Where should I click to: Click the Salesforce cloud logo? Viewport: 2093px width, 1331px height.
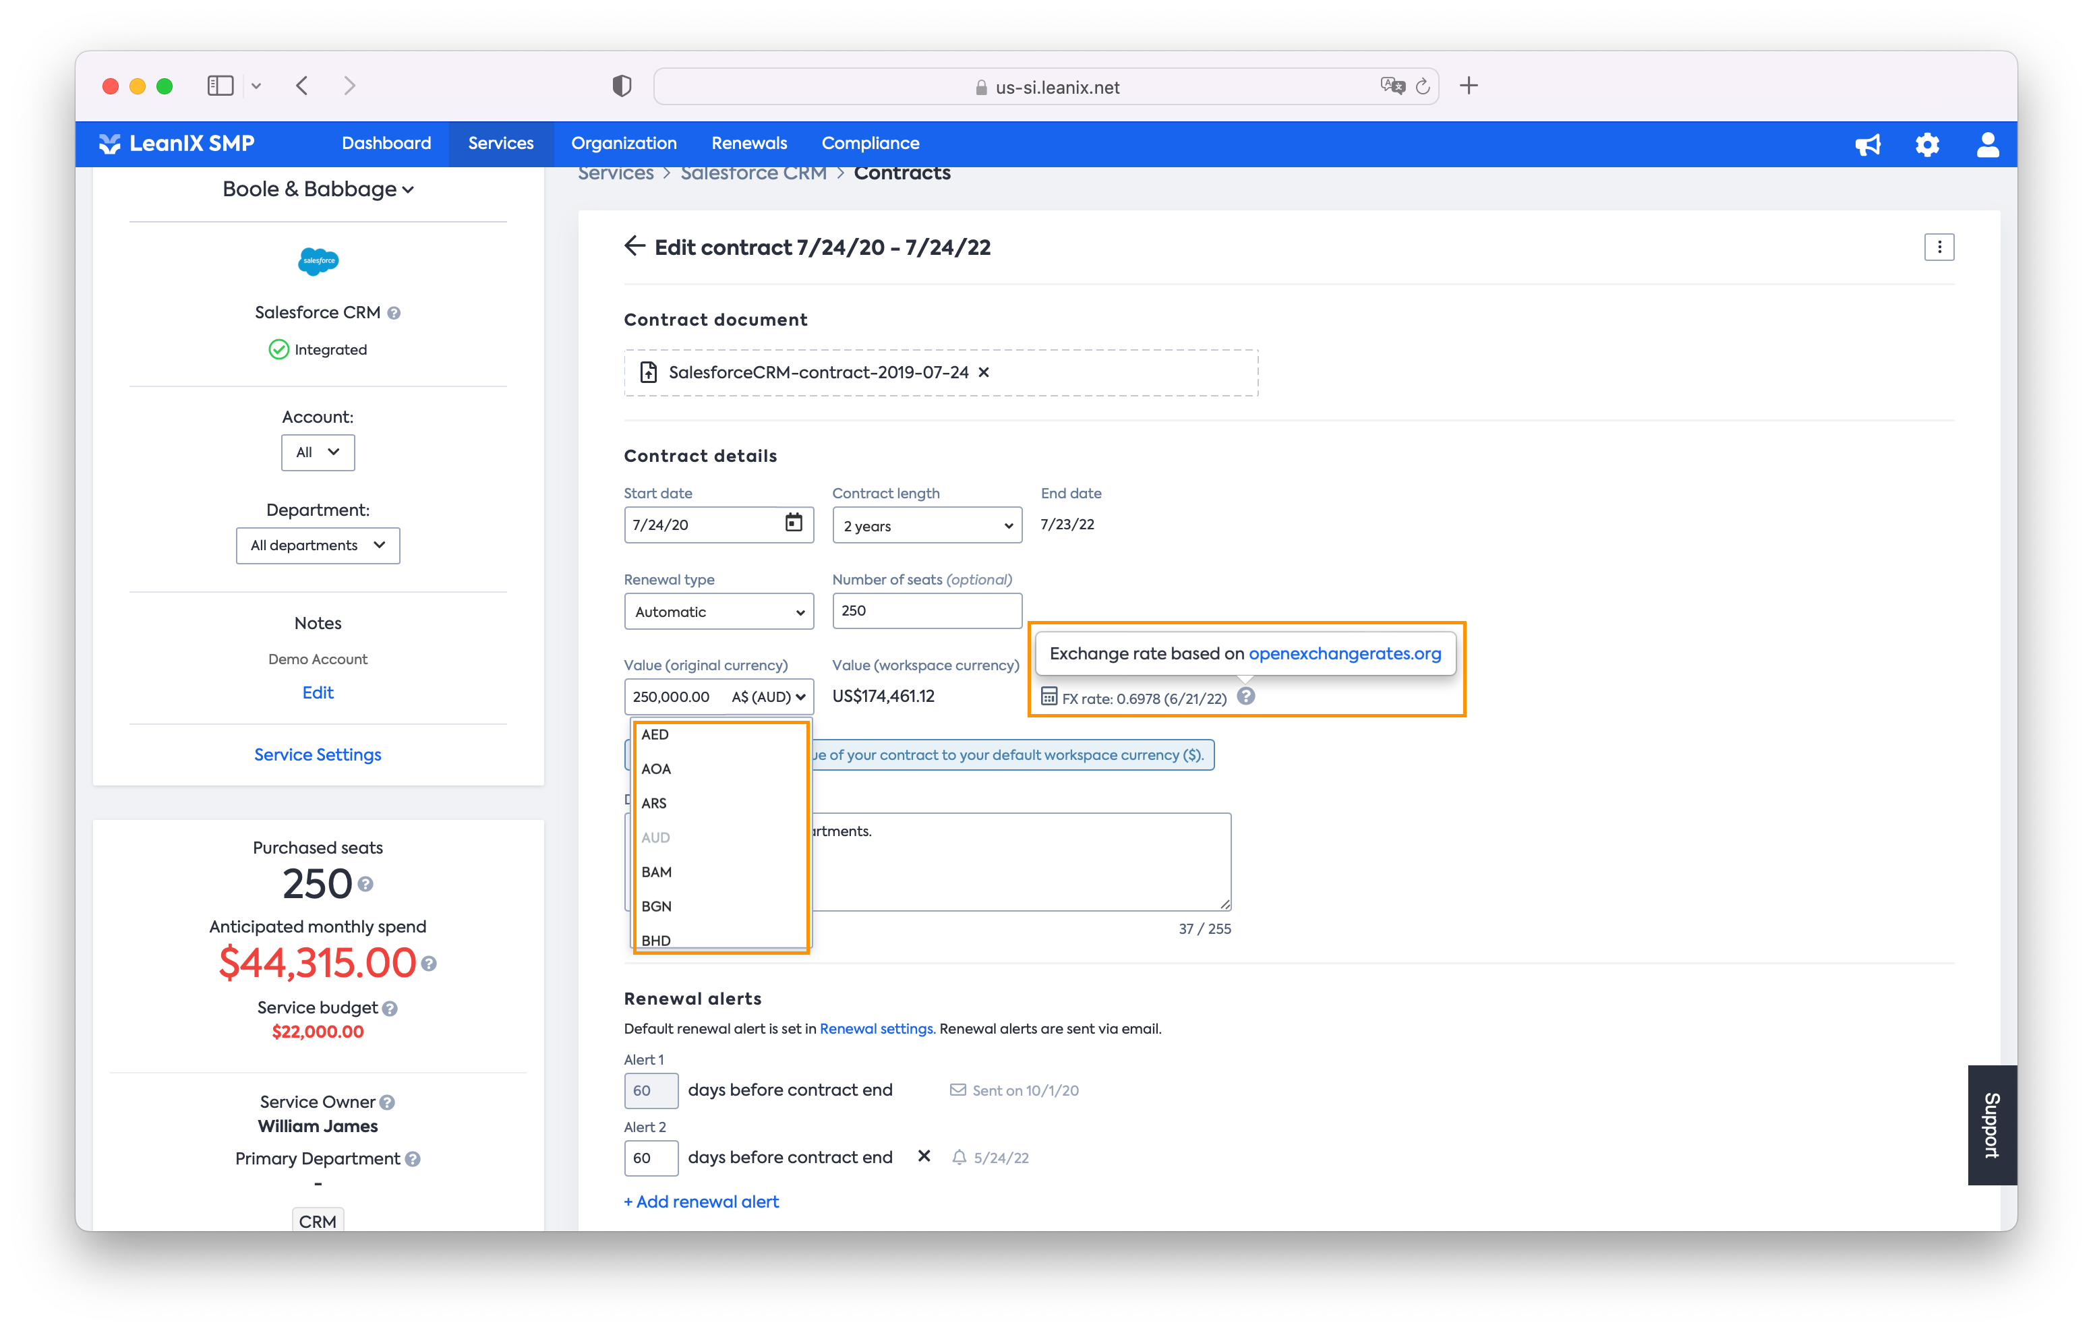click(x=318, y=261)
